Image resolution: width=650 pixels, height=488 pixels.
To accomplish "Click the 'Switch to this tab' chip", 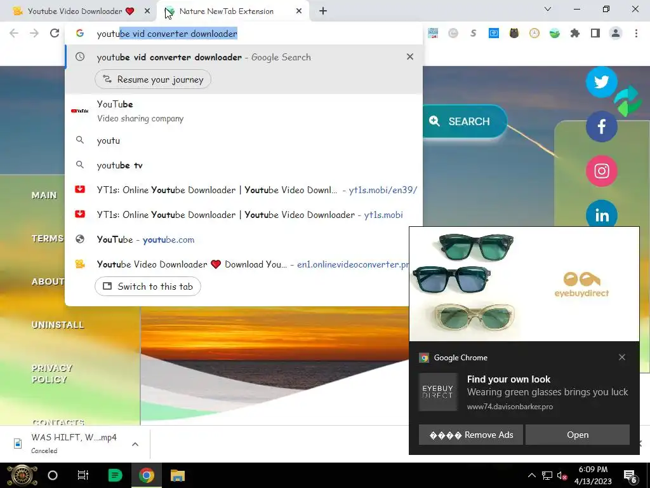I will point(148,287).
